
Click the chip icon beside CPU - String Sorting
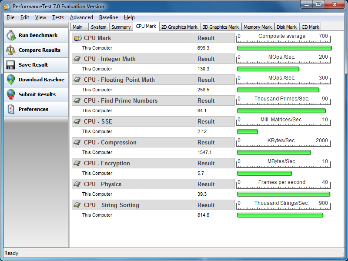tap(77, 205)
